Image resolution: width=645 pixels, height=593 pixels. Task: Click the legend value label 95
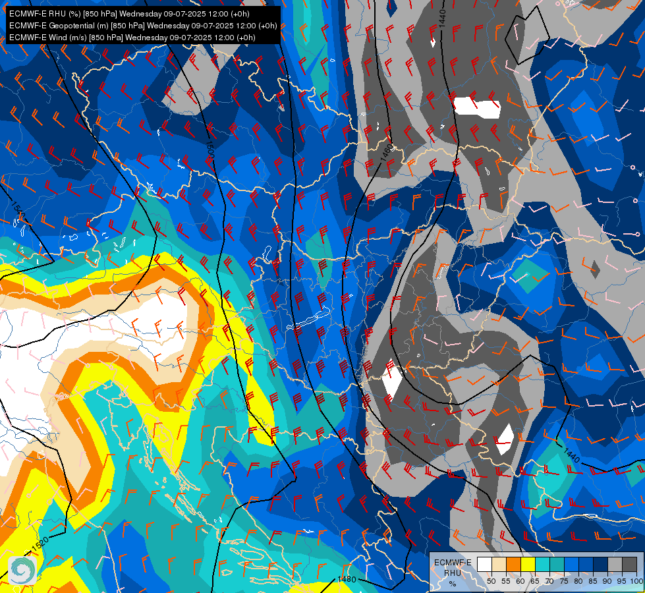coord(621,581)
